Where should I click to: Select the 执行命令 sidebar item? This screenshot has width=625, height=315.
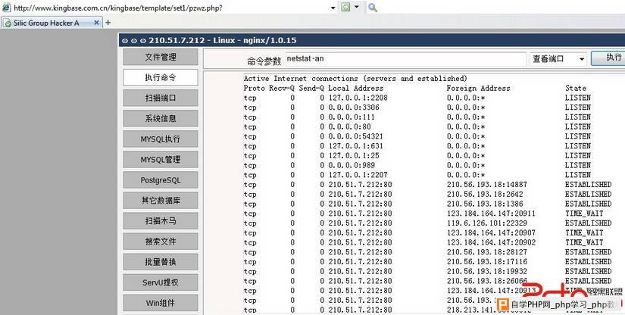[161, 77]
